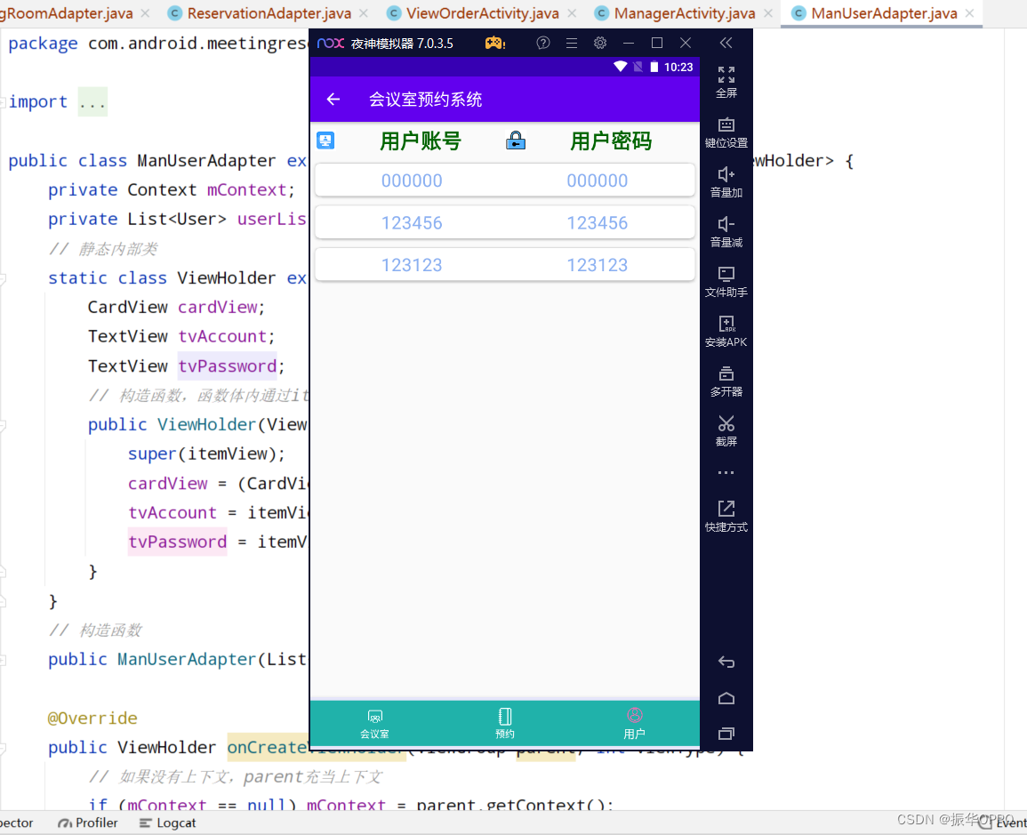
Task: Click the shortcut (快捷方式) icon
Action: (726, 516)
